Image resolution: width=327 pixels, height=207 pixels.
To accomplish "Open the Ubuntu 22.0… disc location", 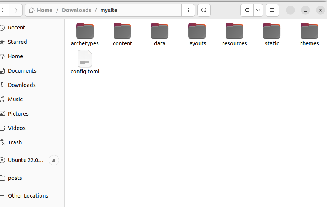I will (26, 160).
